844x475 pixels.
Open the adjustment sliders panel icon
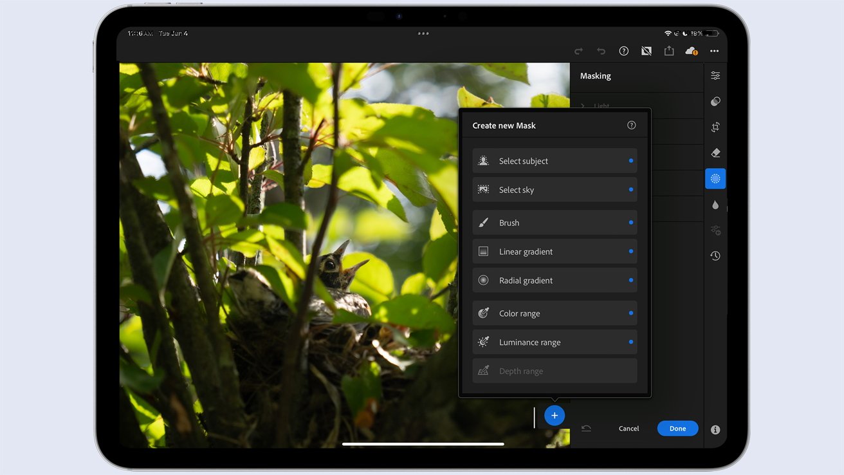click(715, 75)
